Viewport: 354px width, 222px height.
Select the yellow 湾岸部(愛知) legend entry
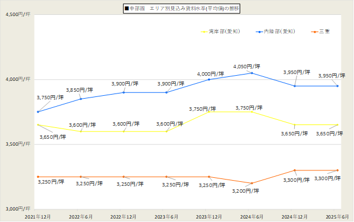[x=220, y=32]
